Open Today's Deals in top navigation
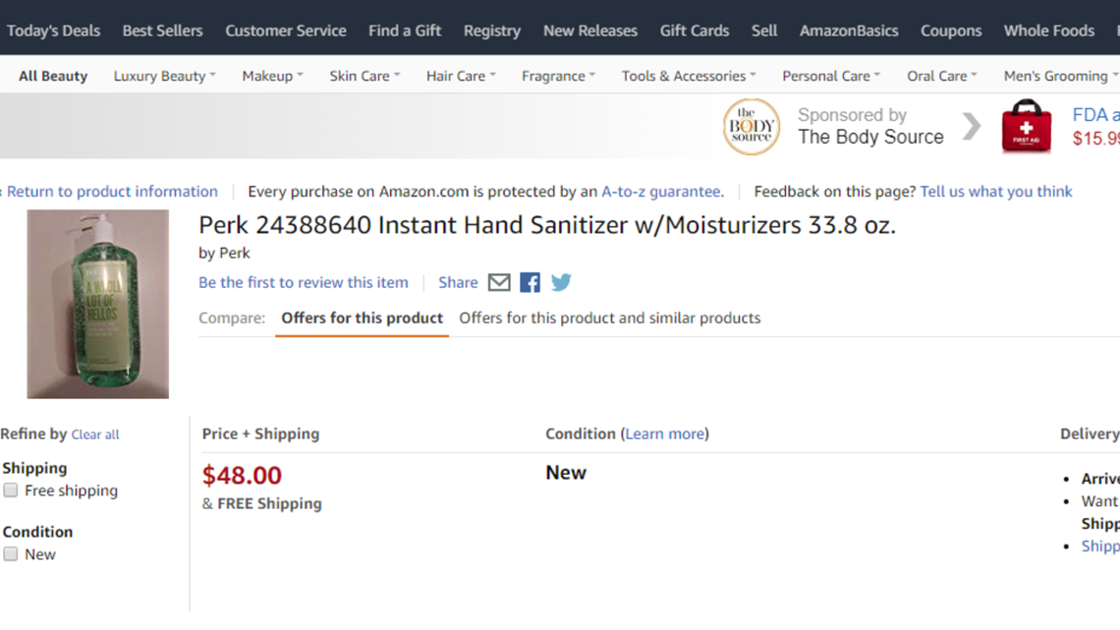The image size is (1120, 630). (54, 30)
